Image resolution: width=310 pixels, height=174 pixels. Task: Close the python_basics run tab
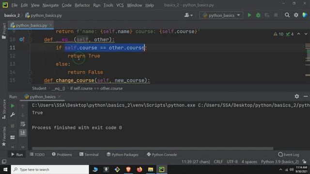click(60, 97)
